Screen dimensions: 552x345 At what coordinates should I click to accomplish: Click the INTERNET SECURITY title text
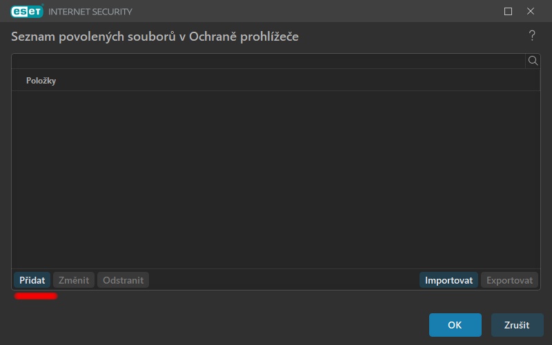pyautogui.click(x=90, y=12)
